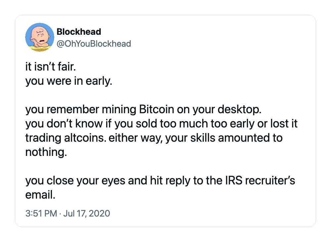
Task: Open the @OhYouBlockhead handle link
Action: click(94, 44)
